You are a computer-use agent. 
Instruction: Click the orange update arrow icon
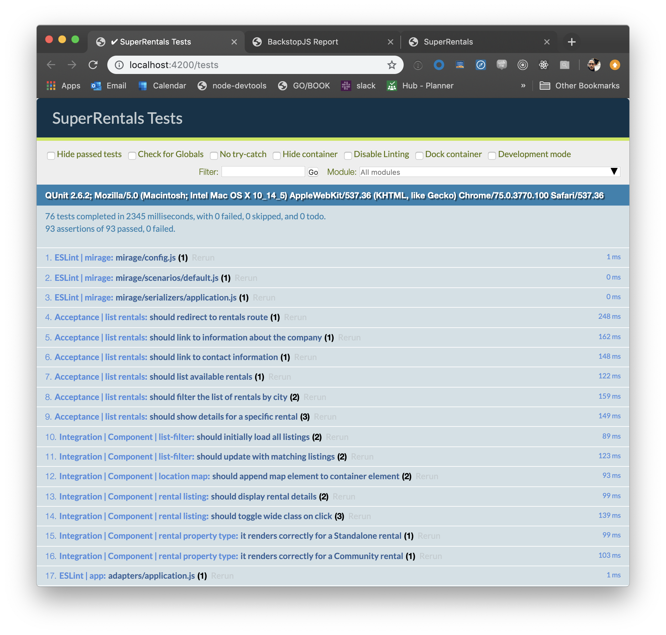[614, 65]
